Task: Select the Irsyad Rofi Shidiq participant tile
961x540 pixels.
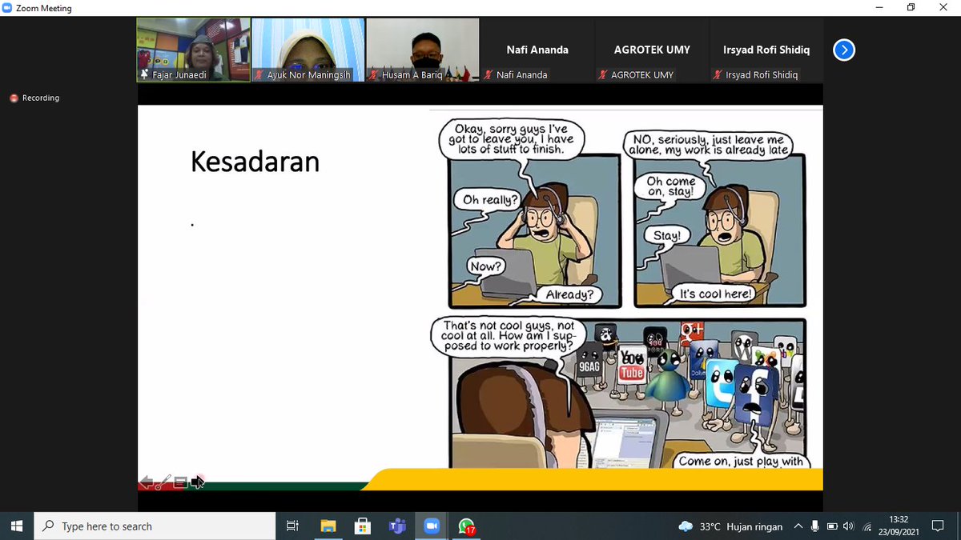Action: tap(766, 50)
